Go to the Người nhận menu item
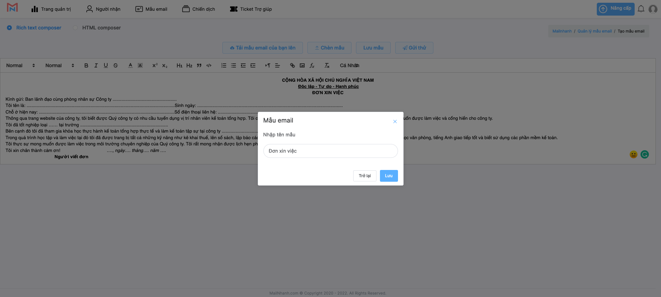 click(103, 9)
